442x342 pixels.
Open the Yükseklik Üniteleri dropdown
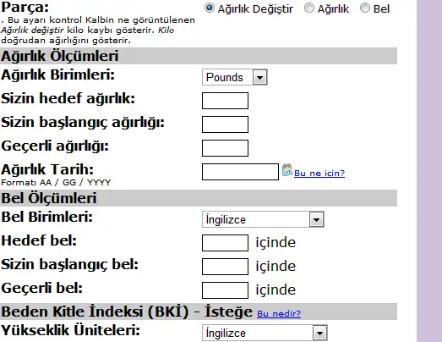(x=265, y=333)
